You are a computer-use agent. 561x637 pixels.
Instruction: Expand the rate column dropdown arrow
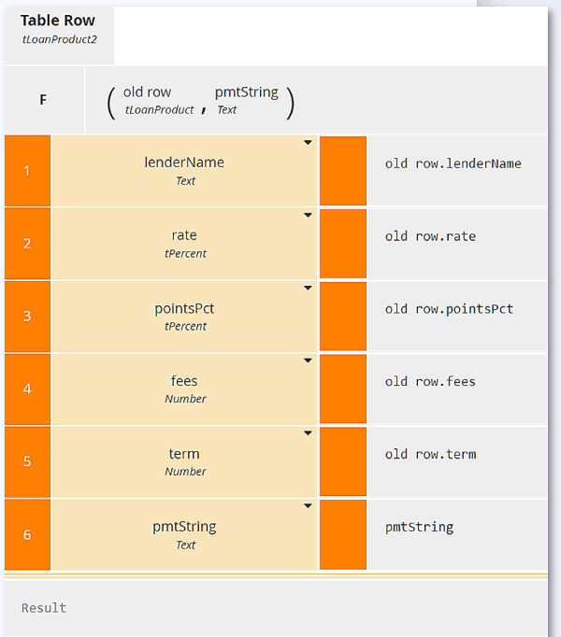(x=308, y=216)
